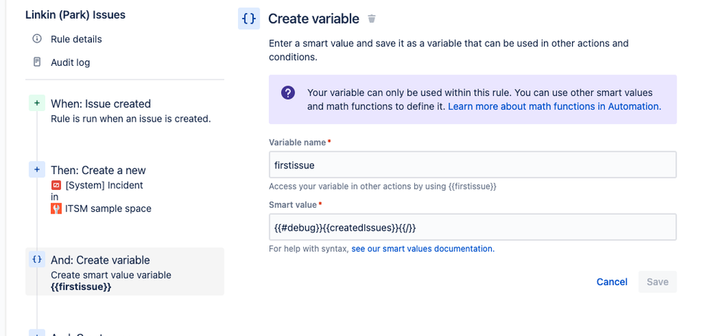
Task: Select the "Then: Create a new" action
Action: coord(98,171)
